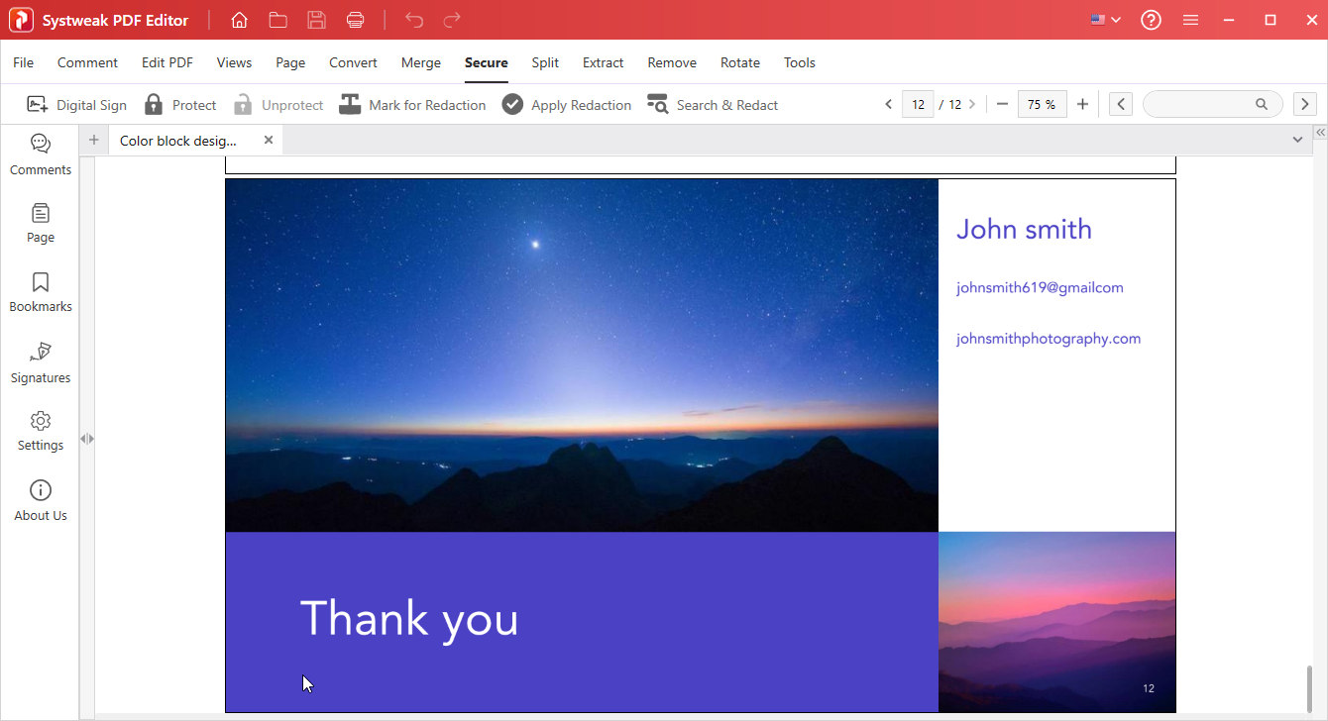Expand the tab list chevron
Screen dimensions: 1328x721
pyautogui.click(x=1297, y=140)
